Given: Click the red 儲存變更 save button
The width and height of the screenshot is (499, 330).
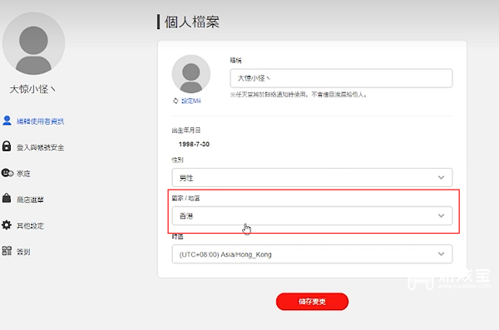Looking at the screenshot, I should tap(312, 302).
